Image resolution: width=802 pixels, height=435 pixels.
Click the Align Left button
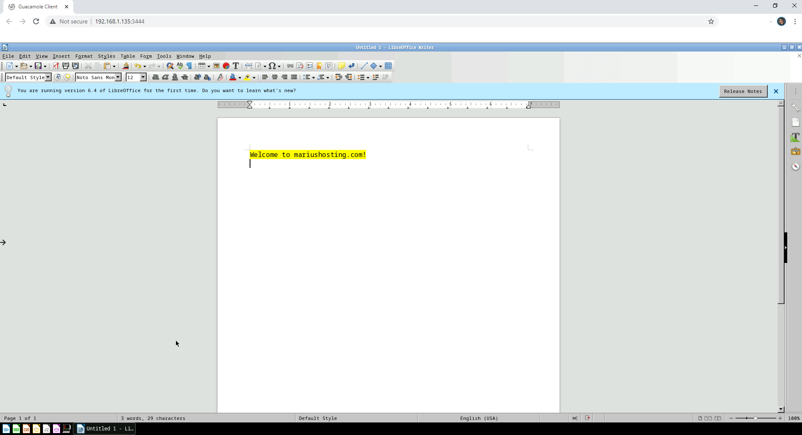(265, 77)
